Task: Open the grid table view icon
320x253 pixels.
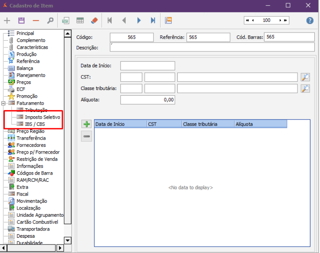Action: click(80, 21)
